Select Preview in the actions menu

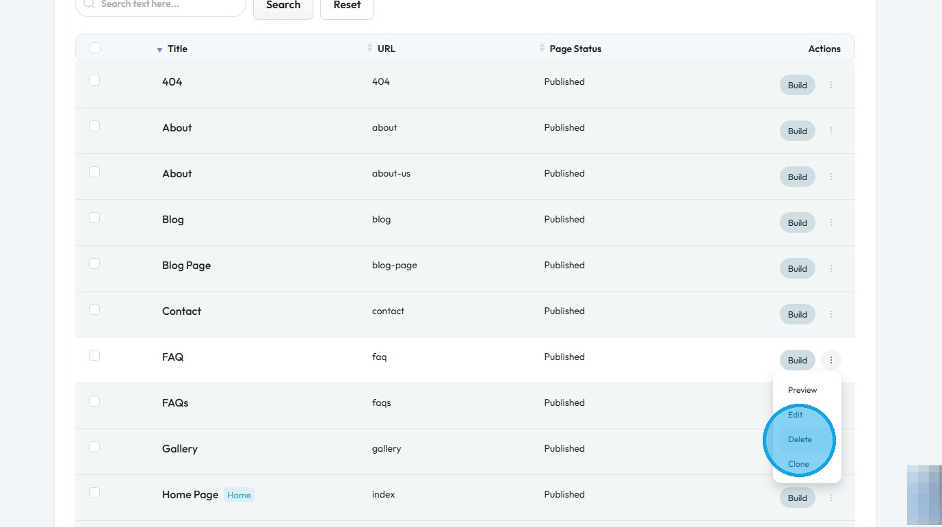(x=802, y=390)
